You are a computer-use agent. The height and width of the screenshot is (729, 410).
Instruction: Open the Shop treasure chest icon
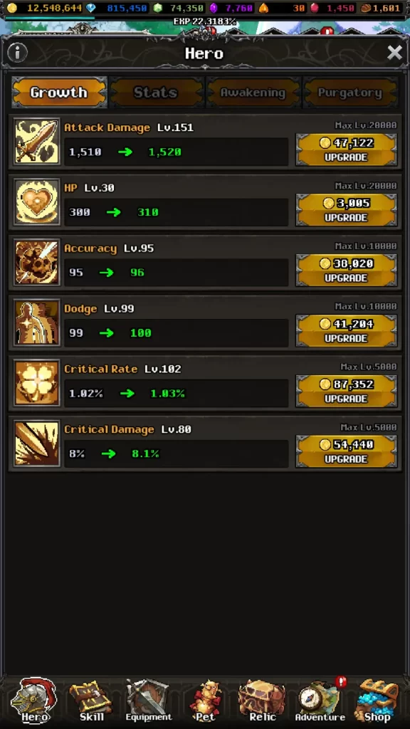377,701
